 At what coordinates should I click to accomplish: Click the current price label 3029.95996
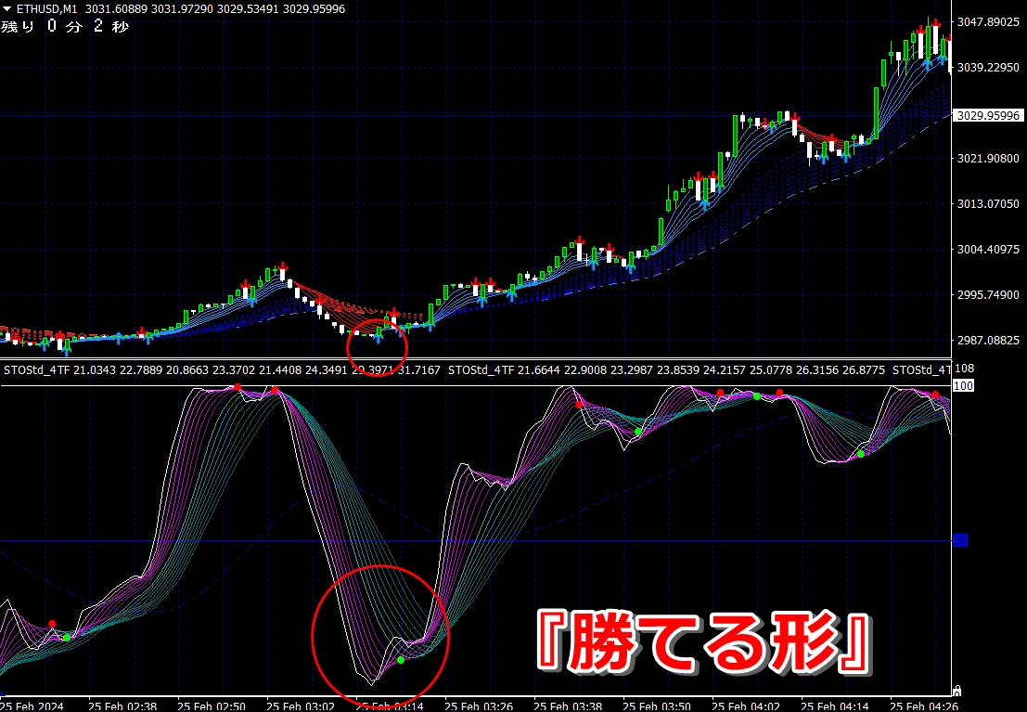(x=989, y=115)
